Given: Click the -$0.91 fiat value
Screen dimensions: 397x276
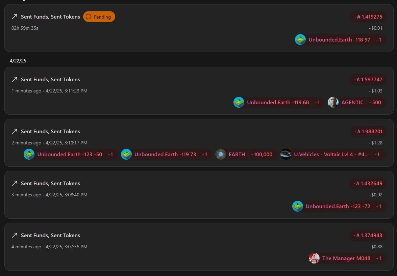Looking at the screenshot, I should tap(375, 28).
